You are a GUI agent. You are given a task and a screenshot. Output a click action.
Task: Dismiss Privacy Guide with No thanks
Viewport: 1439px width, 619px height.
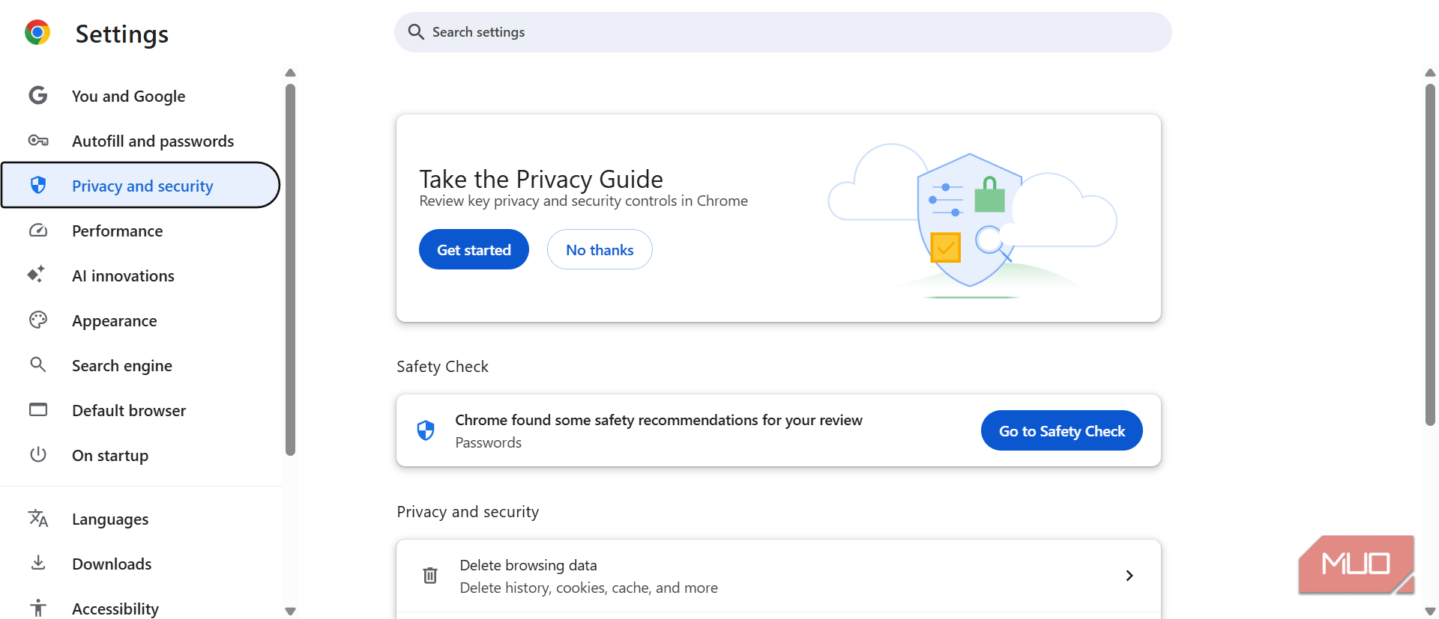point(600,249)
